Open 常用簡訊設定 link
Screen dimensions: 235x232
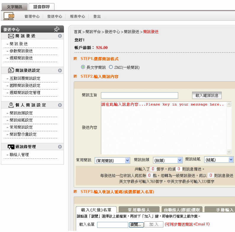click(21, 127)
